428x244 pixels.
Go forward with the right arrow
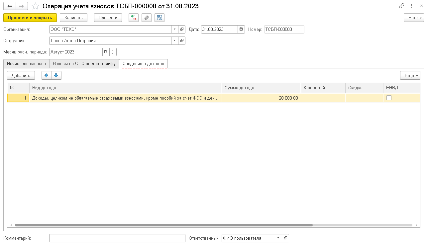click(22, 6)
